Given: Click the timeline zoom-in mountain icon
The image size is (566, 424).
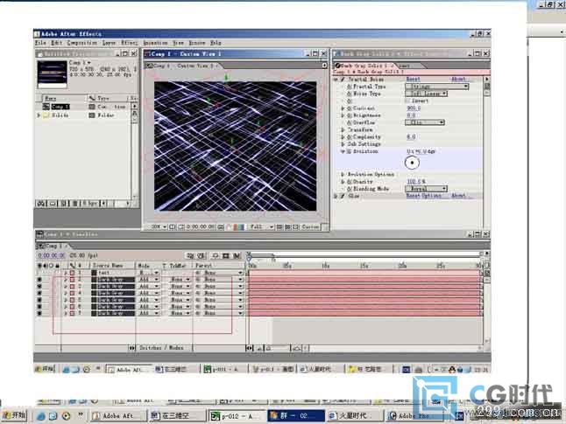Looking at the screenshot, I should click(x=296, y=348).
